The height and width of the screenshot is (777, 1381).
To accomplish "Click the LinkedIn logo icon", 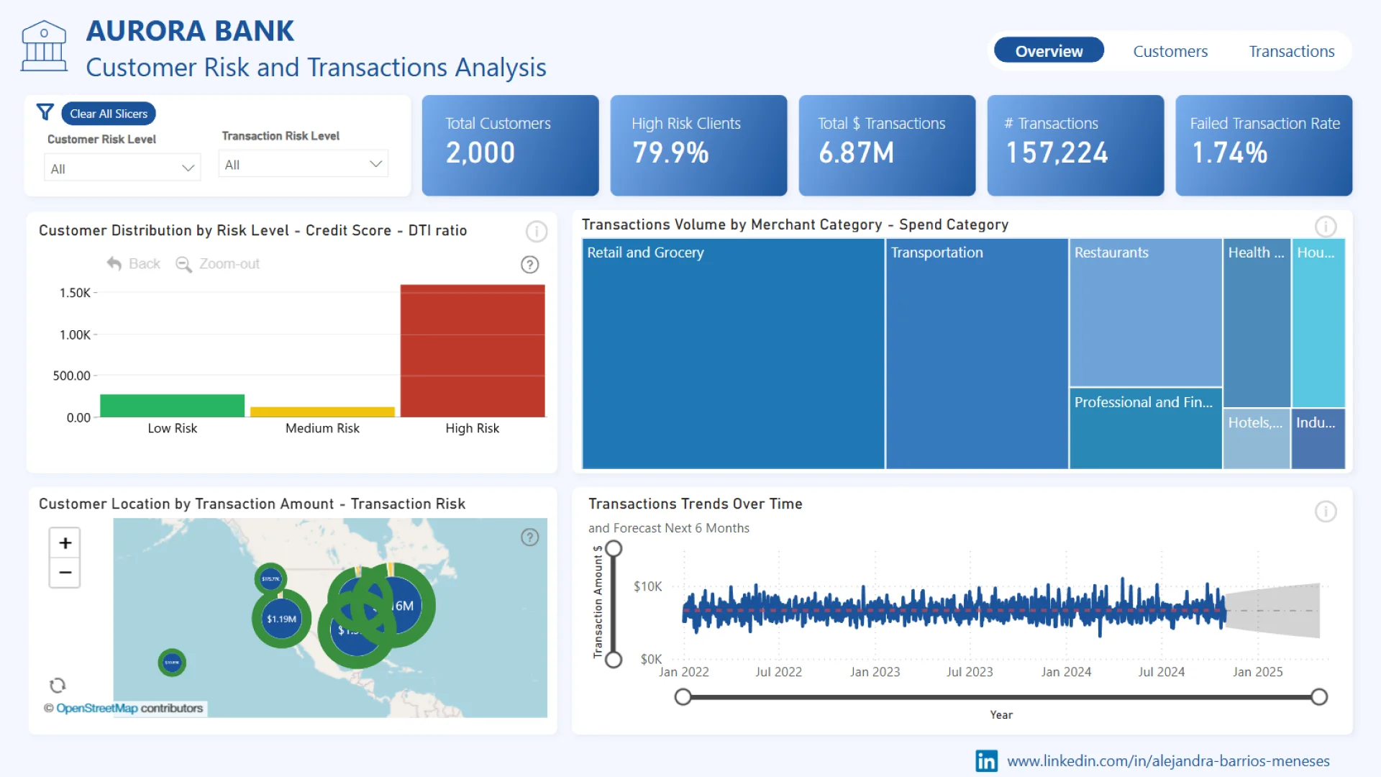I will (x=986, y=760).
